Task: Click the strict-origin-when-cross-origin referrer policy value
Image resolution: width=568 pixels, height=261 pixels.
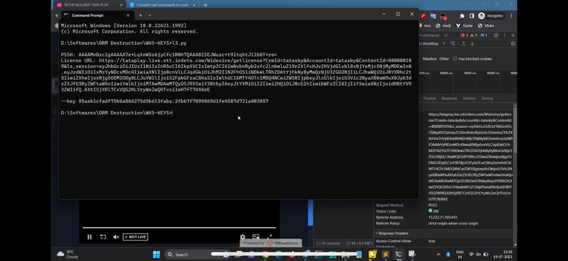Action: pyautogui.click(x=453, y=223)
